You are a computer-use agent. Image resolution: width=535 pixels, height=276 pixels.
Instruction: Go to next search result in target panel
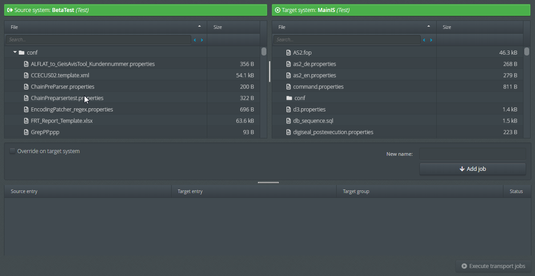point(431,40)
